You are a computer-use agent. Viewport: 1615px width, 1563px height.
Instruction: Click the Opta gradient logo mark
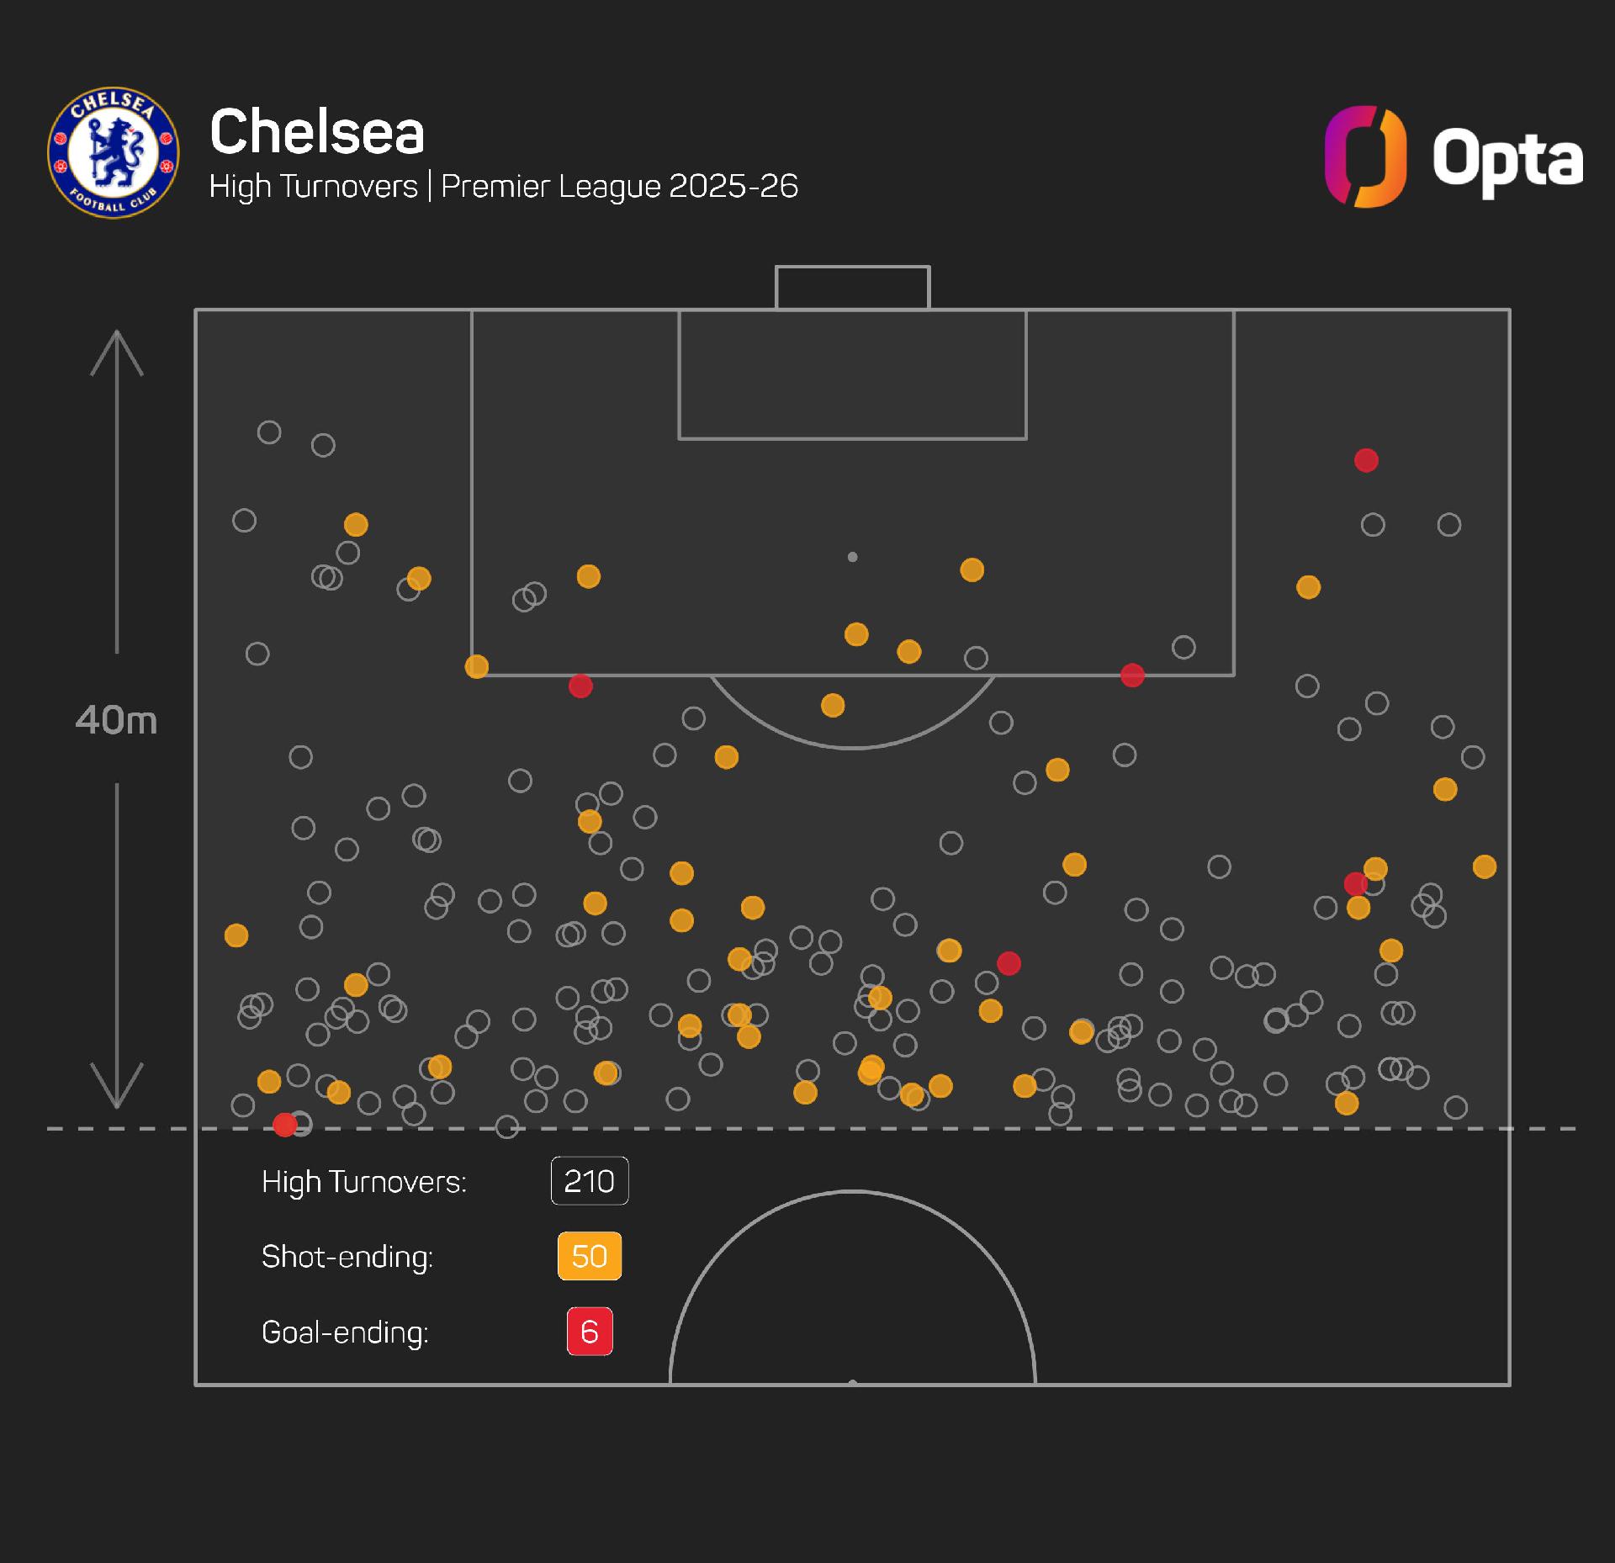1364,156
